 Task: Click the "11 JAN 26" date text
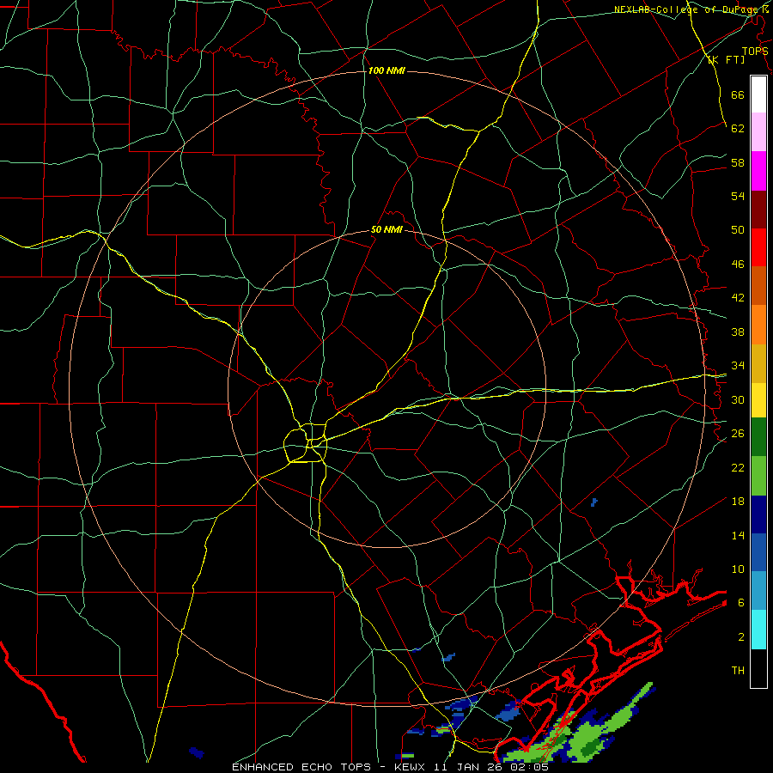tap(467, 767)
